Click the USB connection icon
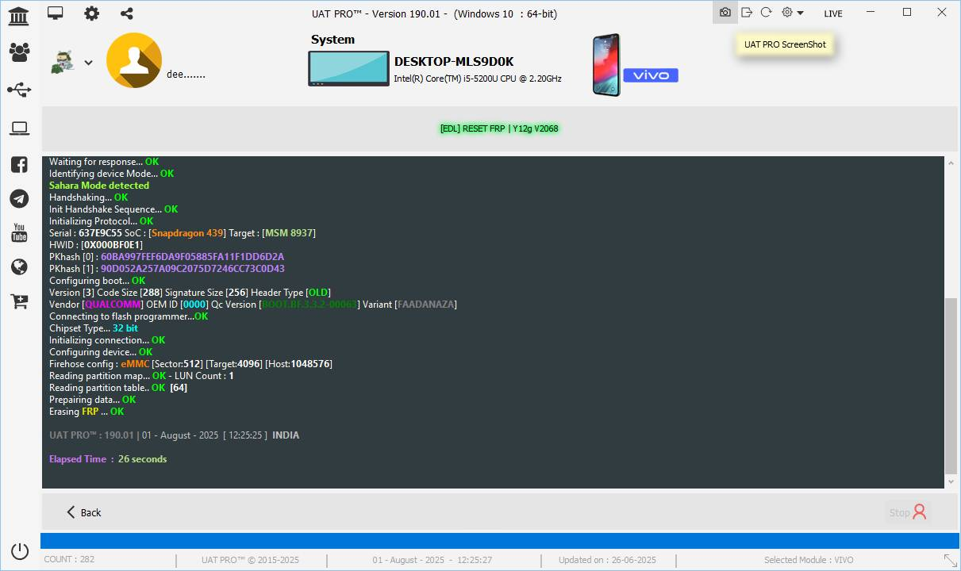The height and width of the screenshot is (571, 961). (19, 90)
